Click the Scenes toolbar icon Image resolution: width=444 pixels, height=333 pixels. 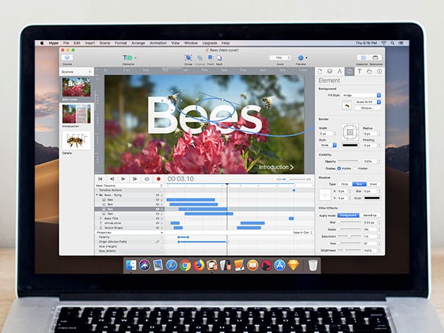67,58
